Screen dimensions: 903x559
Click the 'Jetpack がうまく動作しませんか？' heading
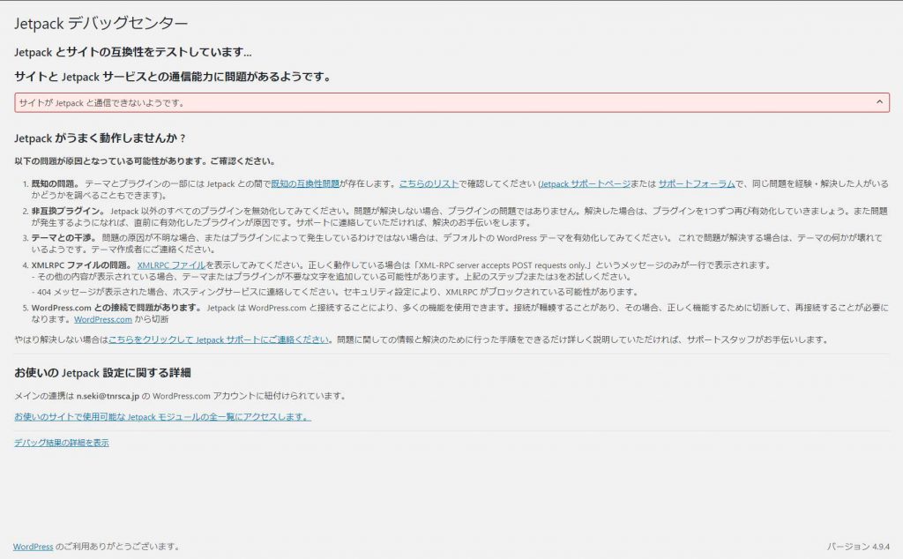pyautogui.click(x=101, y=138)
